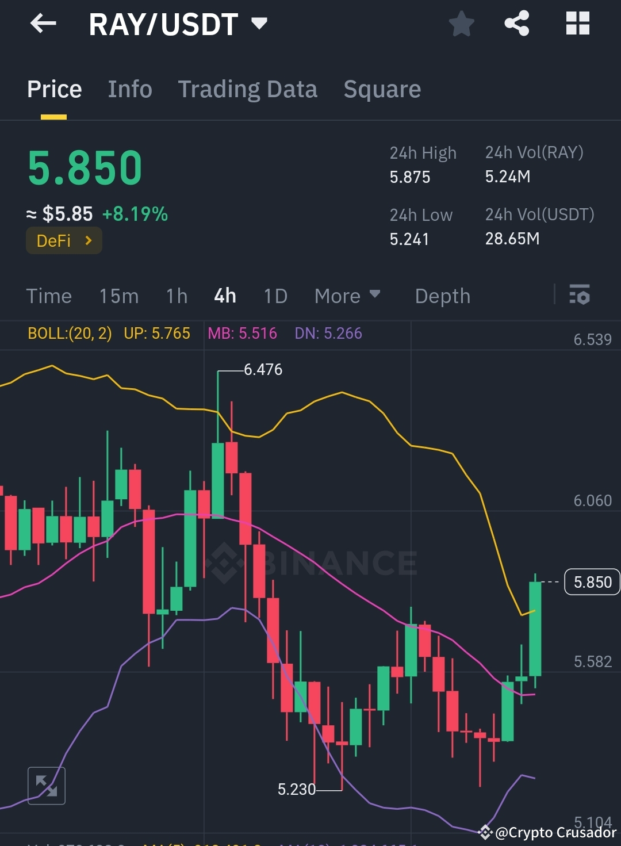
Task: Open the Depth view
Action: tap(442, 296)
